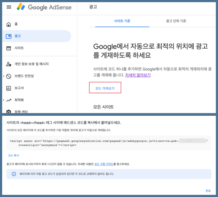Click the 사이트 sites icon
218x197 pixels.
[8, 48]
